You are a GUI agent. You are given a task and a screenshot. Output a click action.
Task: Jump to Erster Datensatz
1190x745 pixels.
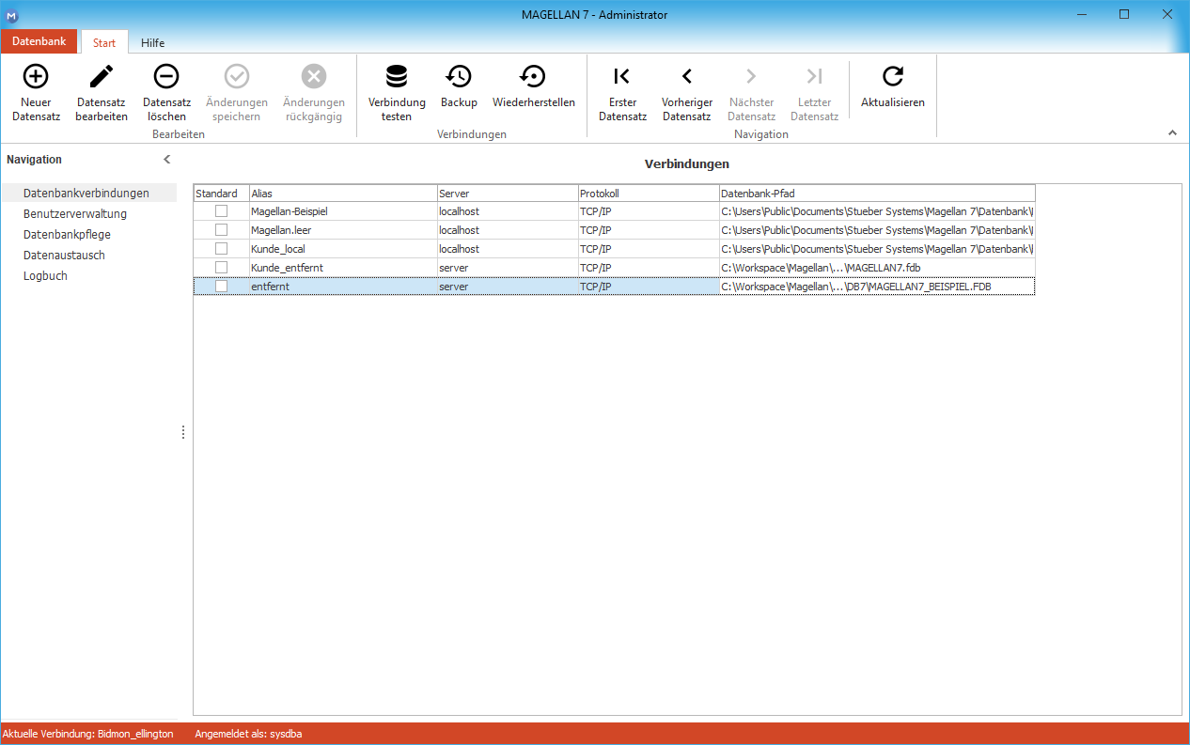(622, 76)
